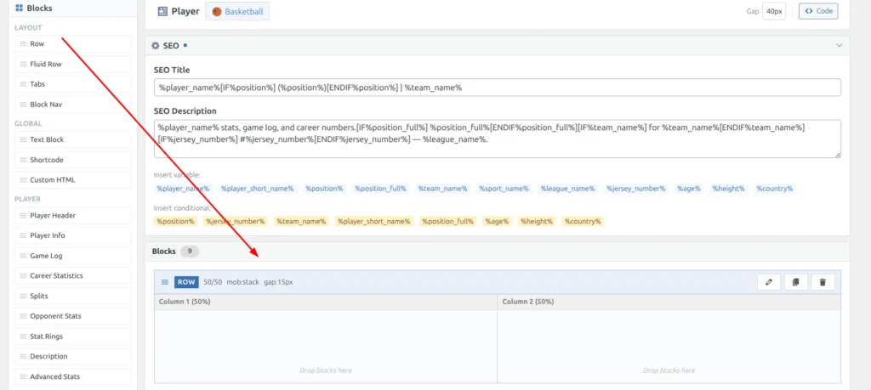Image resolution: width=871 pixels, height=390 pixels.
Task: Click the blue ROW badge label
Action: coord(186,282)
